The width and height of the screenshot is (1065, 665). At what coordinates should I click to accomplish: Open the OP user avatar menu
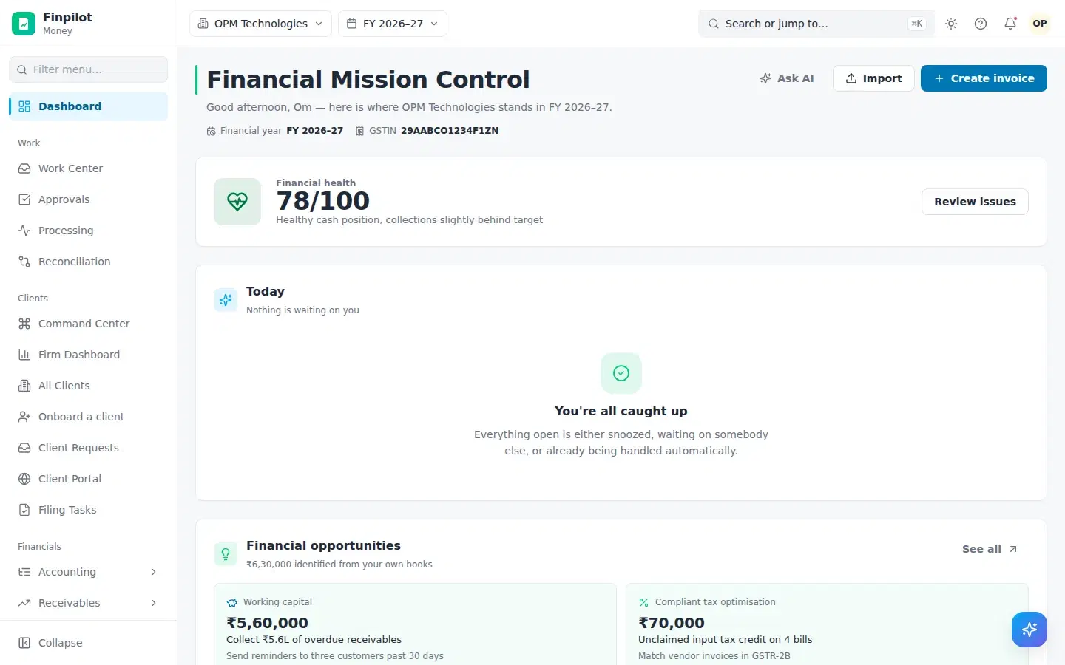(x=1040, y=24)
